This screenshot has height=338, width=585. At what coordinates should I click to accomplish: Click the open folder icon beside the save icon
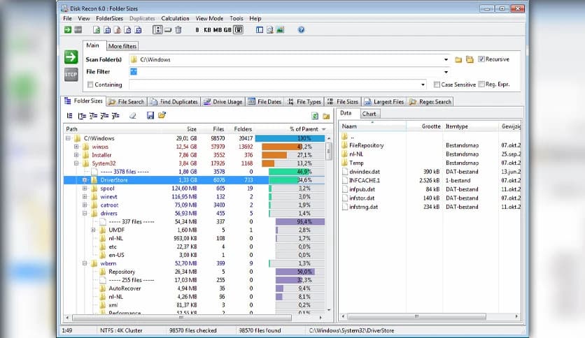[162, 115]
